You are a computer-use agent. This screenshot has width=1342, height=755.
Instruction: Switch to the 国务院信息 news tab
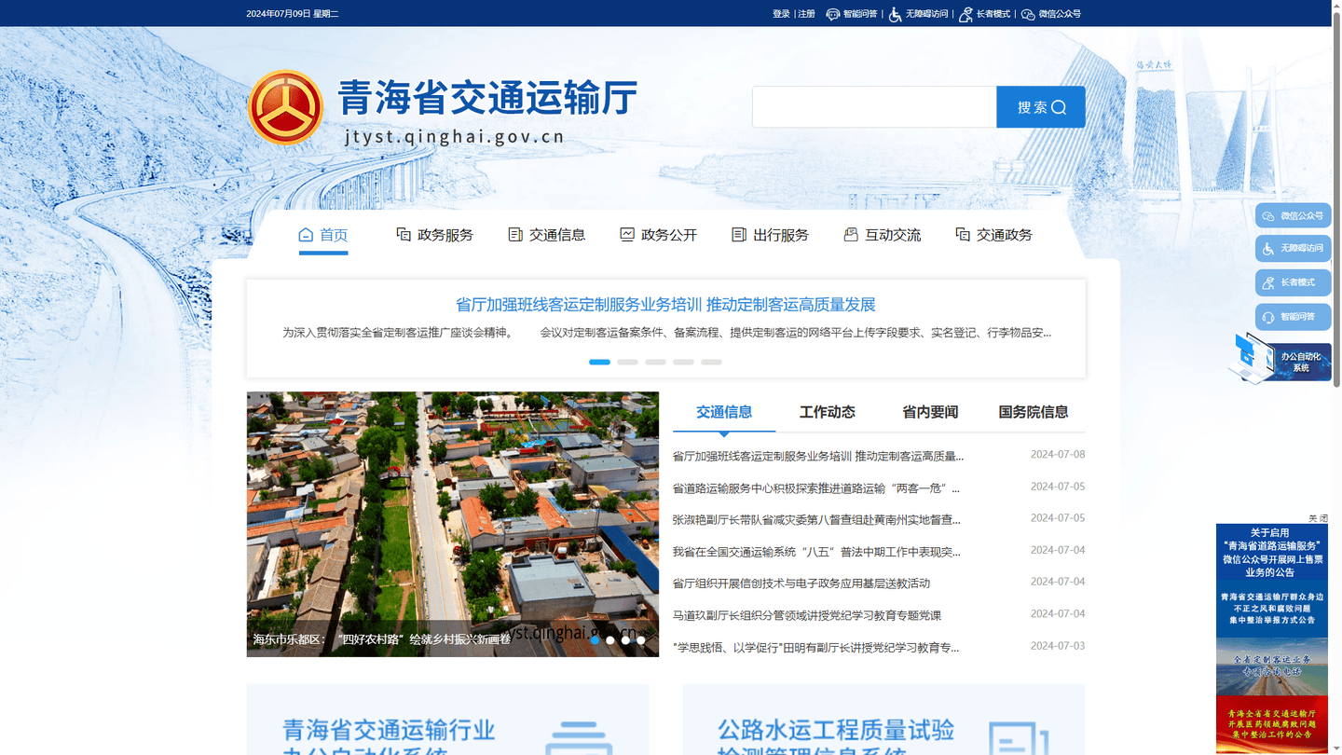point(1034,412)
